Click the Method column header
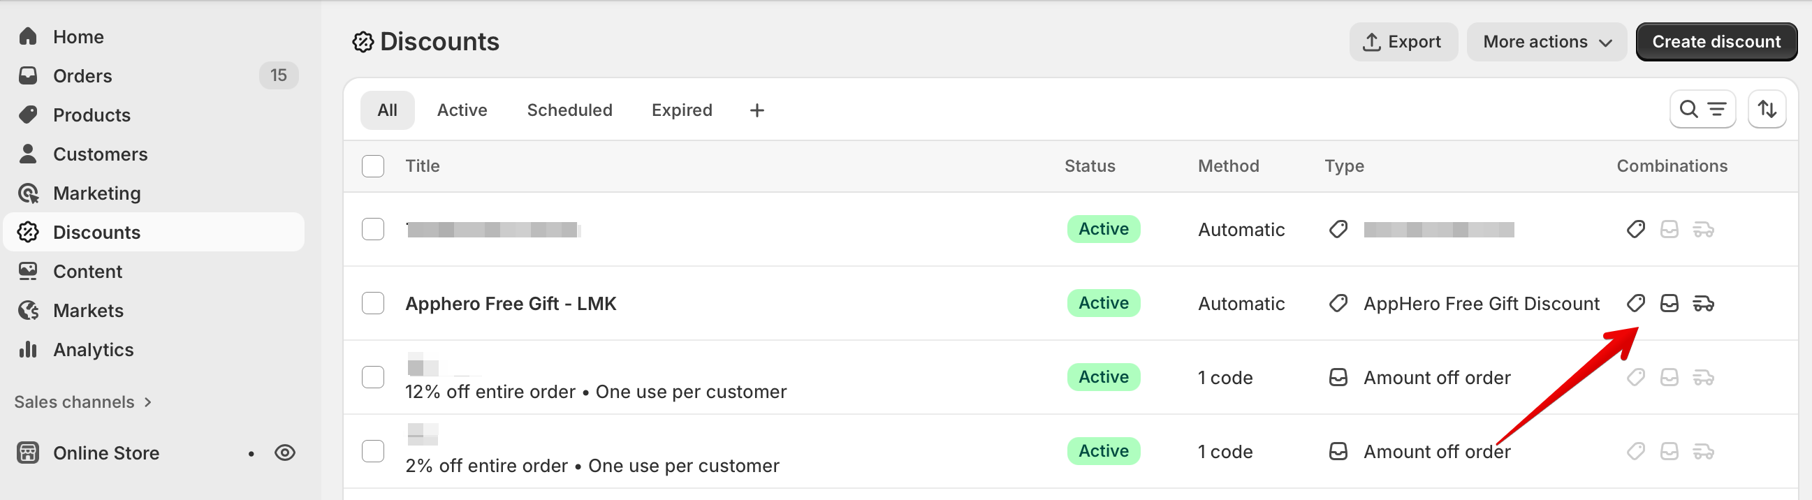The height and width of the screenshot is (500, 1812). tap(1228, 166)
